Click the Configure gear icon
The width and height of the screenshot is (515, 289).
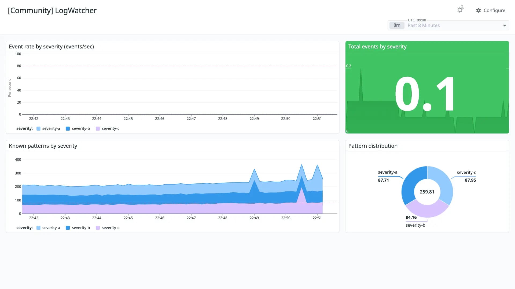[478, 10]
